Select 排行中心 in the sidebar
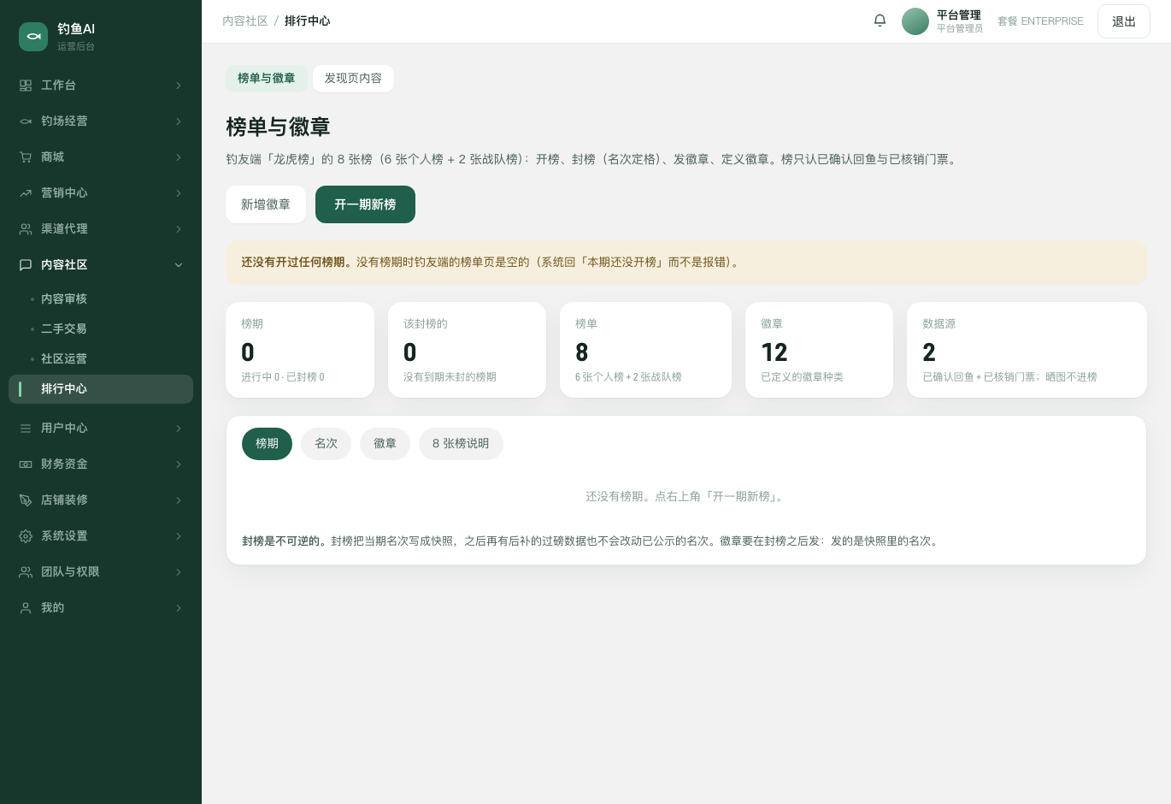The image size is (1171, 804). (x=101, y=389)
